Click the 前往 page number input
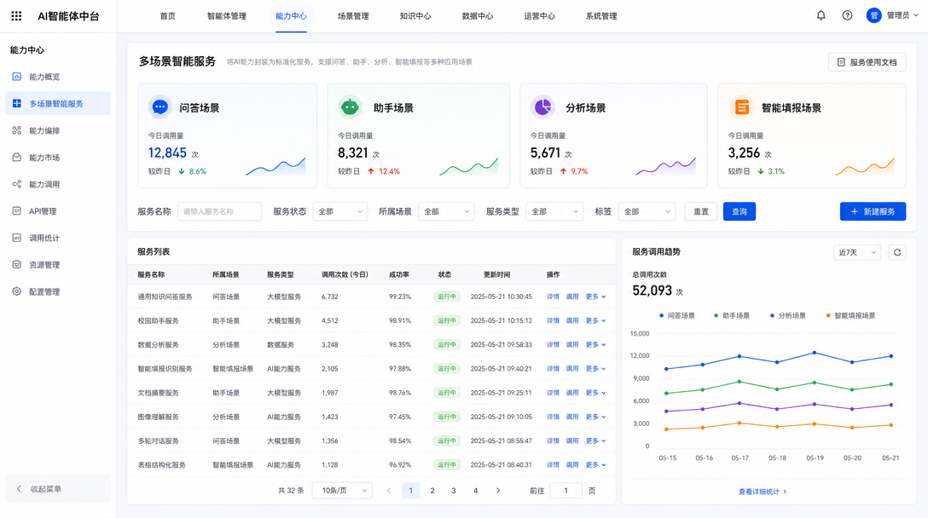The image size is (928, 518). click(x=565, y=490)
